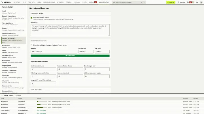Open System configuration in the sidebar
Screen dimensions: 204x114
14,34
